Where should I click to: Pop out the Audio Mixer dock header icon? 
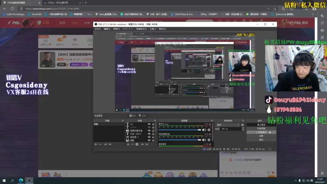(x=212, y=121)
